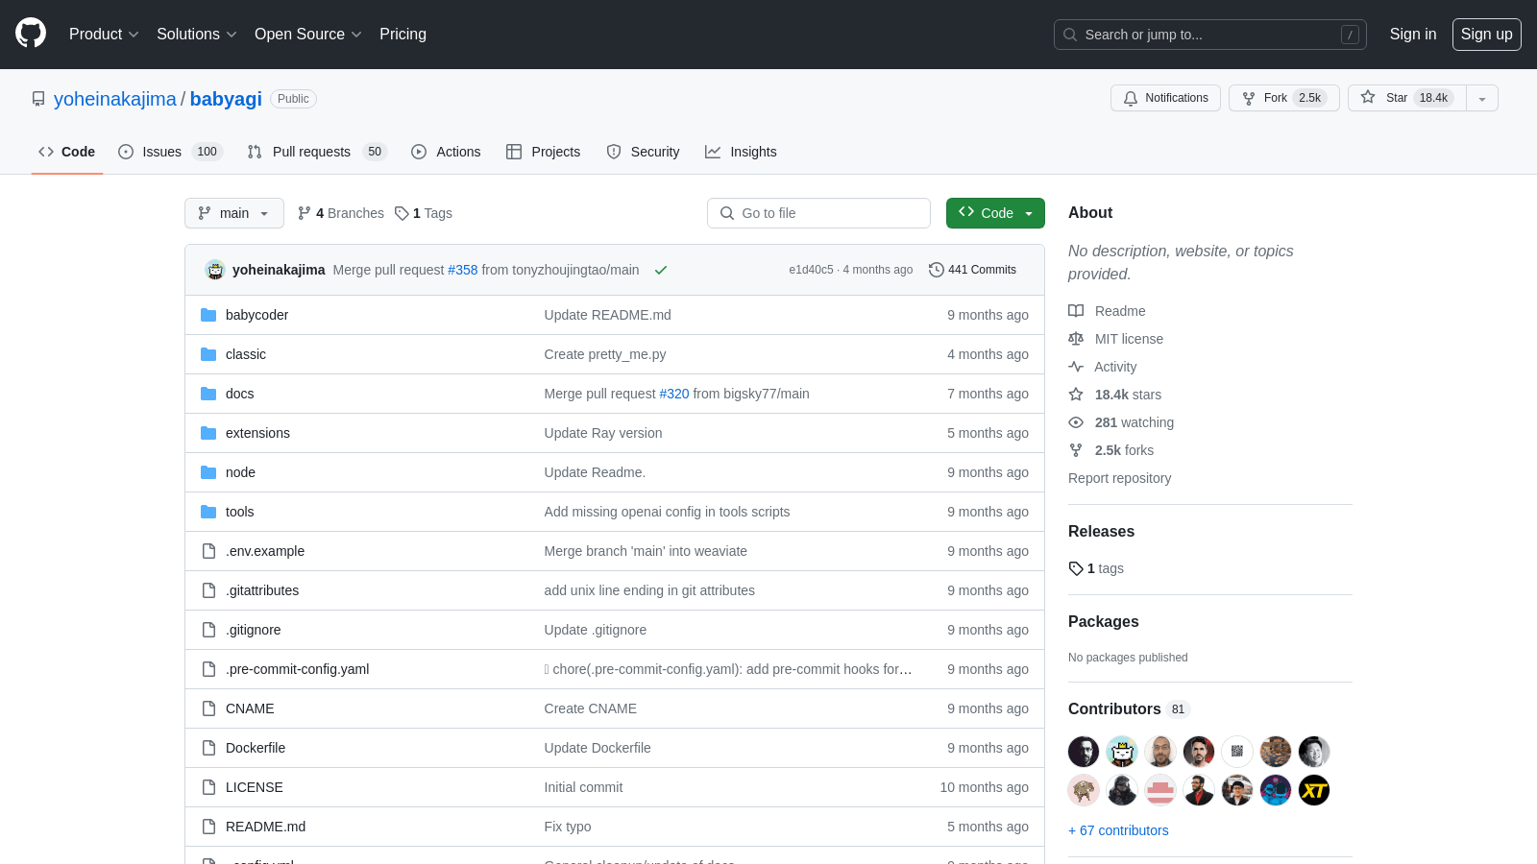The width and height of the screenshot is (1537, 864).
Task: Click the branch icon next to 4 Branches
Action: point(305,213)
